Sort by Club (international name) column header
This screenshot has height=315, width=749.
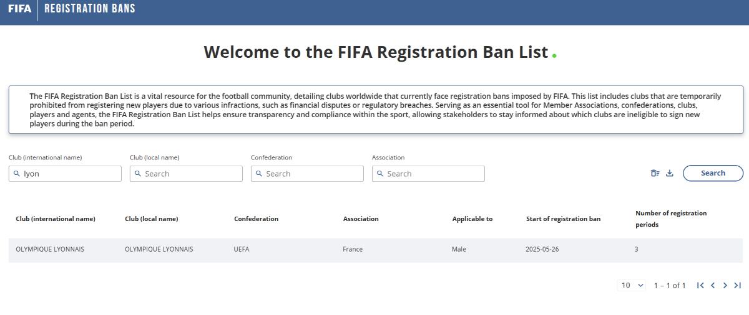pyautogui.click(x=56, y=219)
